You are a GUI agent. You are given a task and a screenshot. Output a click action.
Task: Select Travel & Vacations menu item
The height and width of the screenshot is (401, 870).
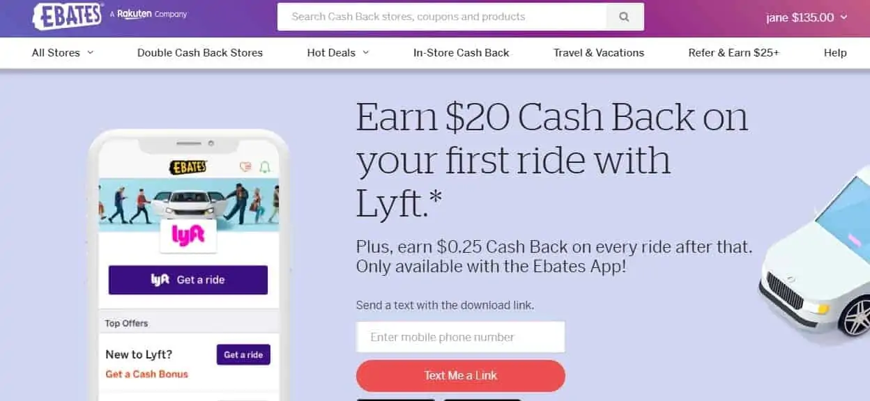[x=599, y=53]
